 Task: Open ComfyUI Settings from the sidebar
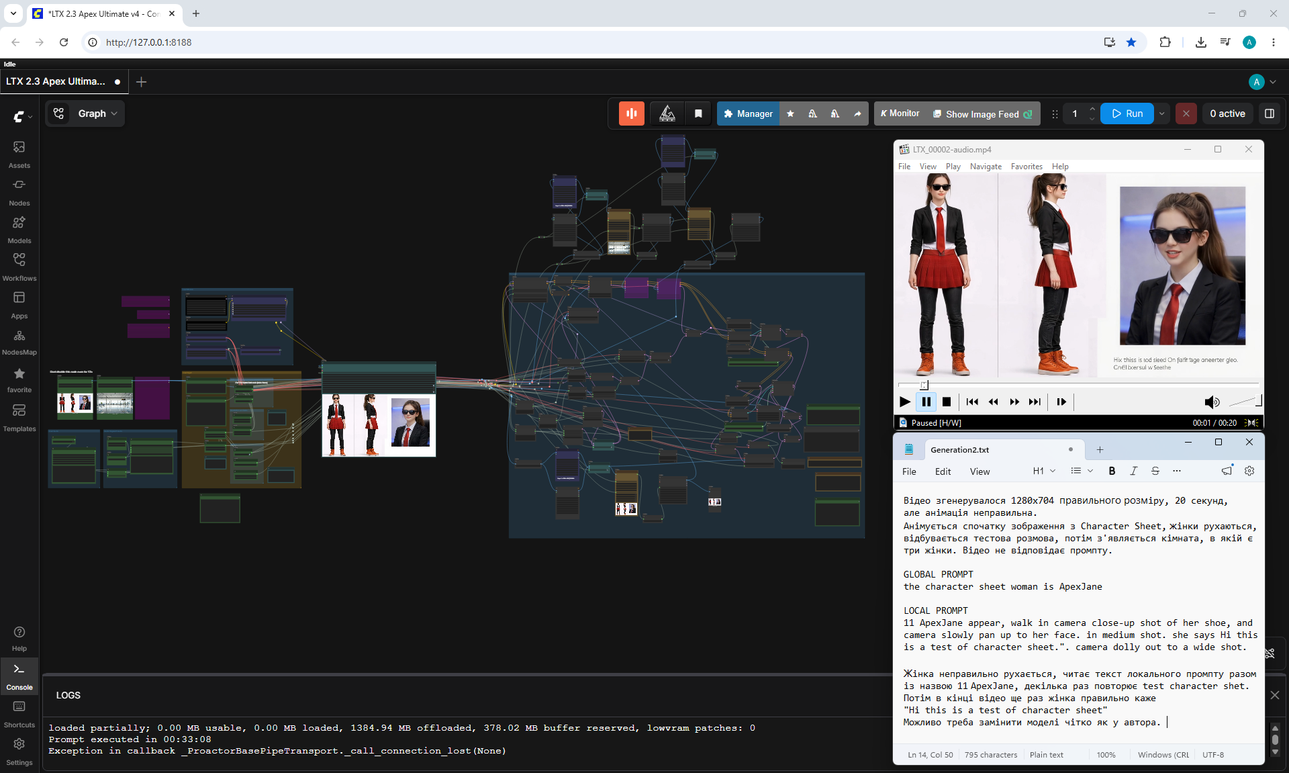point(19,752)
